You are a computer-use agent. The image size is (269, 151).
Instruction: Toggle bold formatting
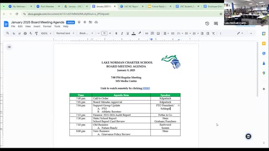pyautogui.click(x=116, y=34)
